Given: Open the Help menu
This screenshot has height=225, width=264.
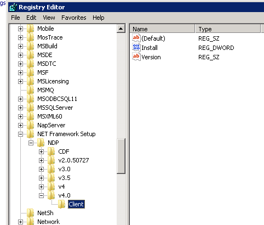Looking at the screenshot, I should [99, 18].
